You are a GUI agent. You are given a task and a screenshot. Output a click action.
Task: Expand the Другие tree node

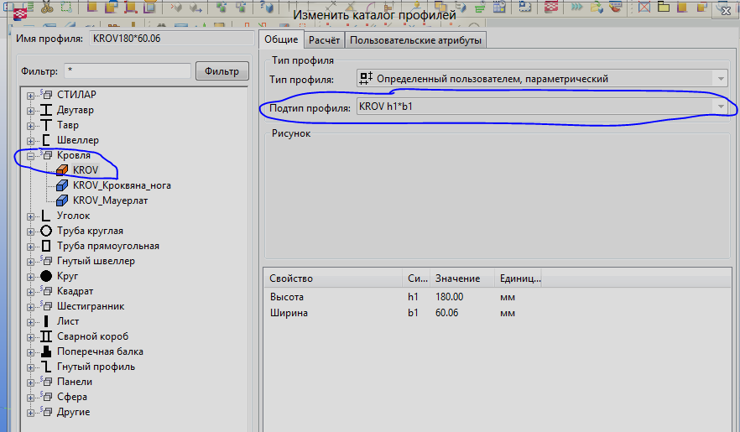tap(31, 413)
